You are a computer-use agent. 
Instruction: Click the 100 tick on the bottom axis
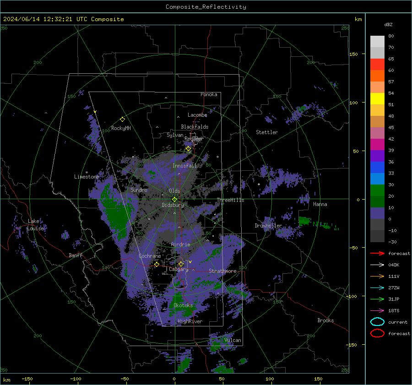point(270,379)
